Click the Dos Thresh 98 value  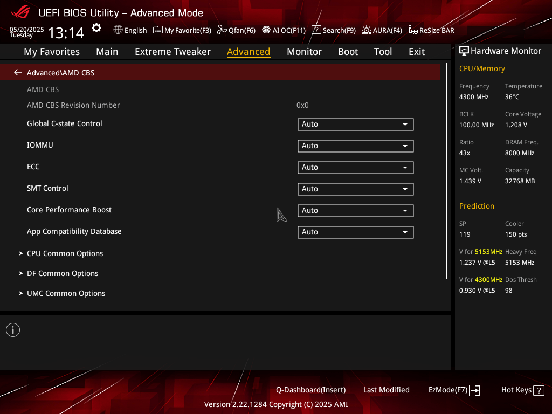point(509,291)
